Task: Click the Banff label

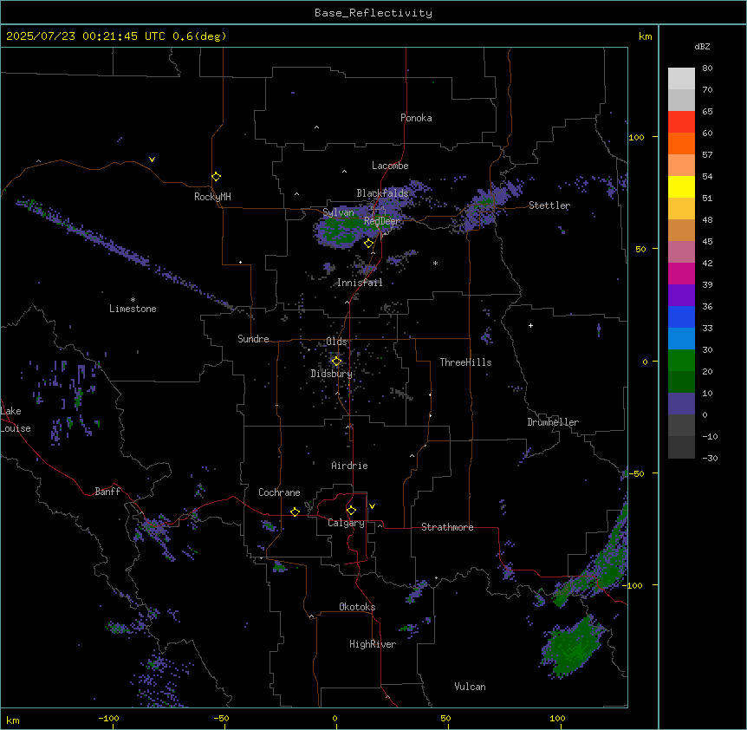Action: pos(107,492)
